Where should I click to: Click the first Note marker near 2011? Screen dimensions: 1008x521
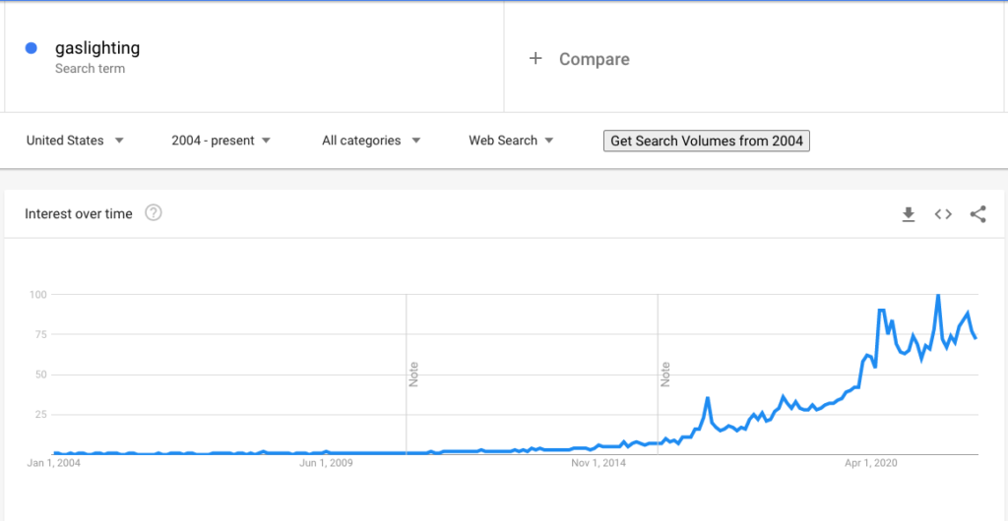[413, 375]
